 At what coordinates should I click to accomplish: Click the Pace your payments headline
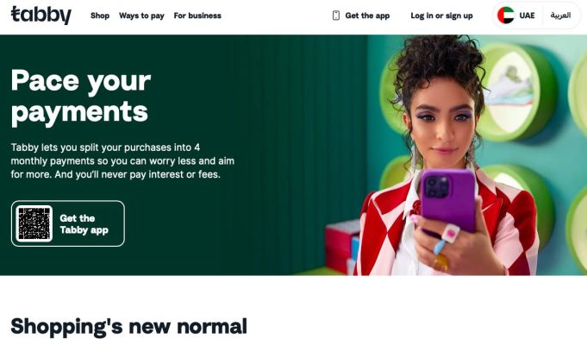tap(80, 97)
